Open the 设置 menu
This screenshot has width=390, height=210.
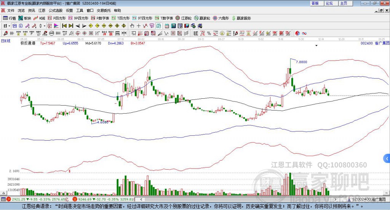pyautogui.click(x=69, y=10)
